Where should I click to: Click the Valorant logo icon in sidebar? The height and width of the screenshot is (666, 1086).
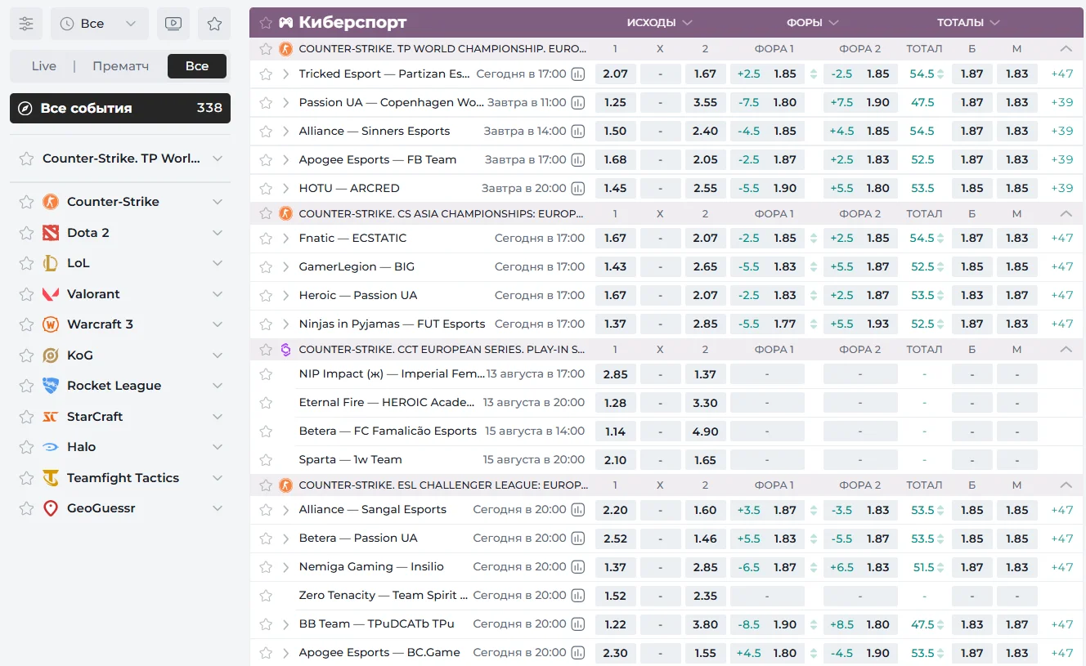tap(51, 294)
